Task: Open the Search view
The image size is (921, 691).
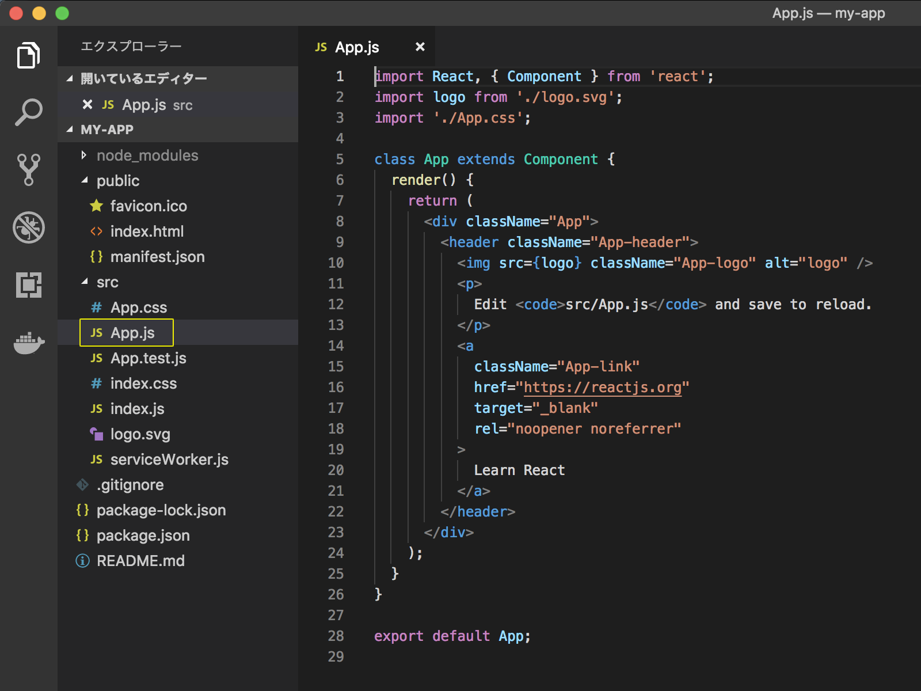Action: (x=29, y=111)
